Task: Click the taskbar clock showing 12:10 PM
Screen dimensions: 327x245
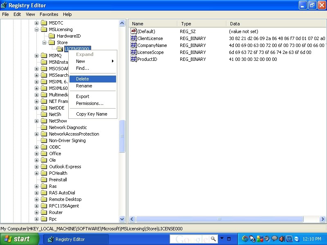Action: [312, 239]
